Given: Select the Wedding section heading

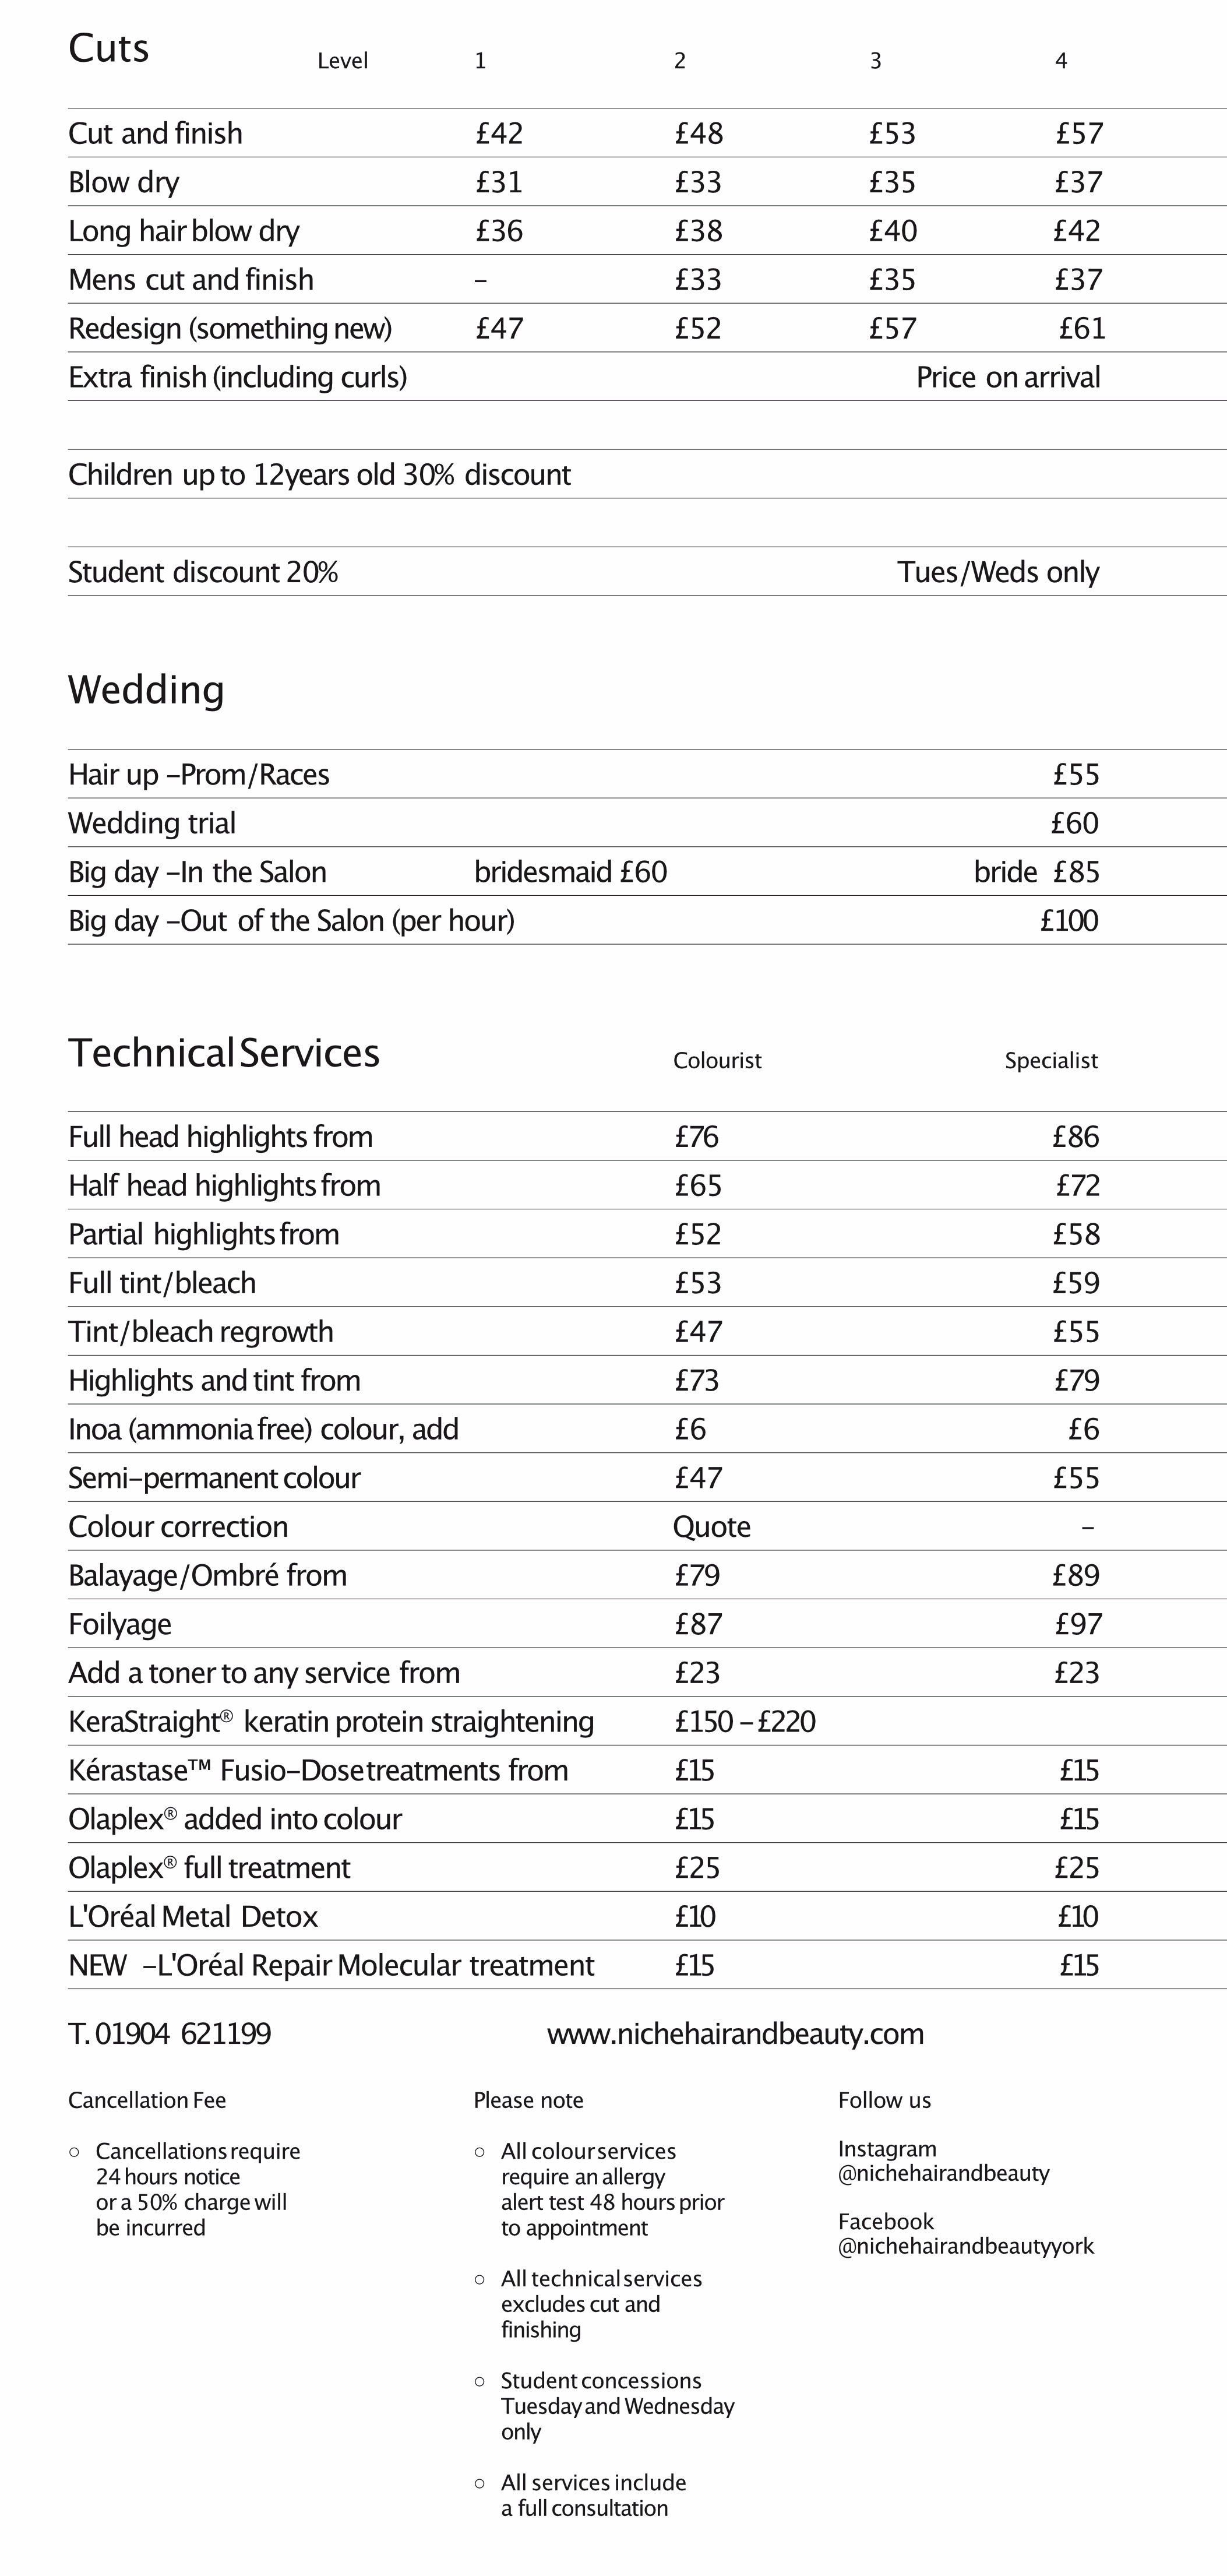Looking at the screenshot, I should point(146,690).
